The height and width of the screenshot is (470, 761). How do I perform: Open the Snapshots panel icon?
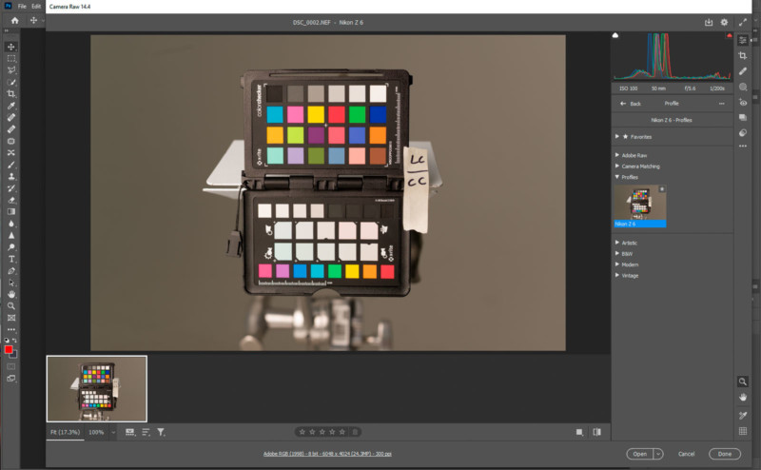click(743, 118)
